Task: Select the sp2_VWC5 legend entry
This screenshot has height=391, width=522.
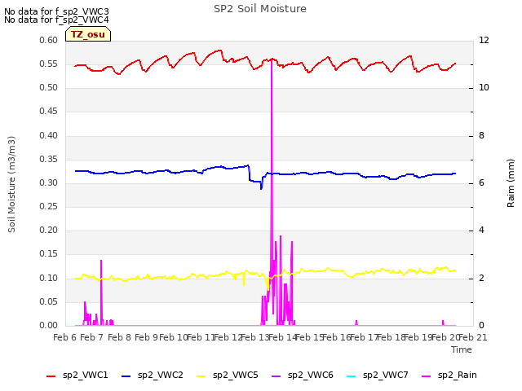Action: (x=228, y=376)
